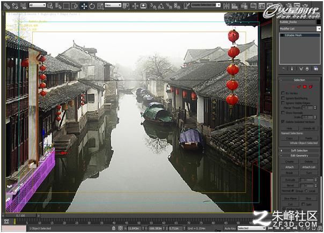The image size is (324, 233).
Task: Remove the modifier from the stack
Action: click(307, 69)
